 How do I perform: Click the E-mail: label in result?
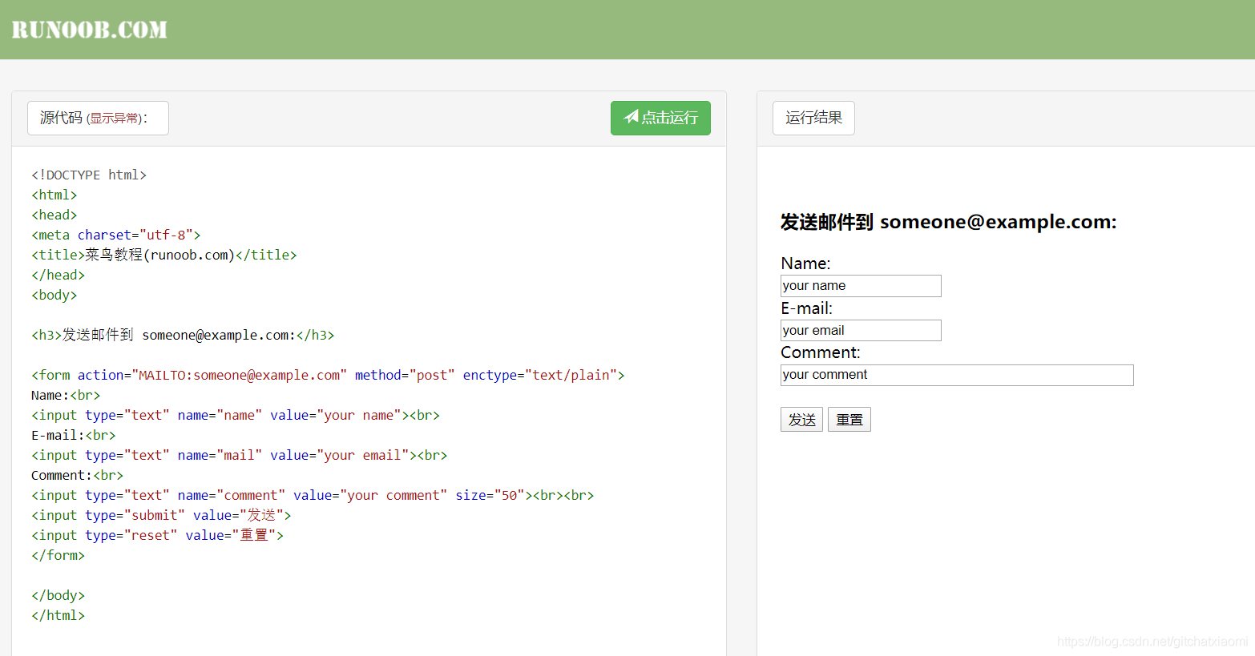tap(807, 308)
